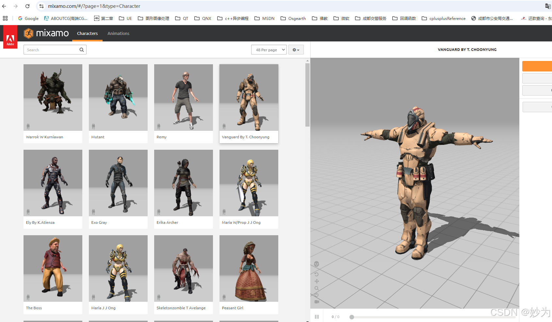
Task: Click the zoom magnifier icon in viewer
Action: click(x=316, y=288)
